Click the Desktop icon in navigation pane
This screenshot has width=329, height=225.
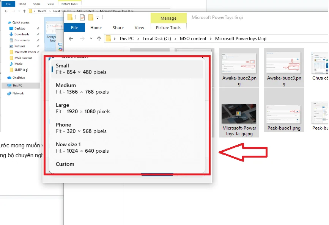click(x=11, y=28)
